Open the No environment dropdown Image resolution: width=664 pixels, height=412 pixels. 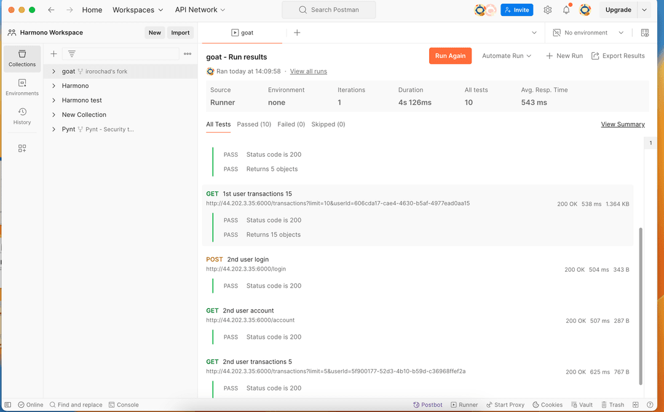(x=588, y=33)
